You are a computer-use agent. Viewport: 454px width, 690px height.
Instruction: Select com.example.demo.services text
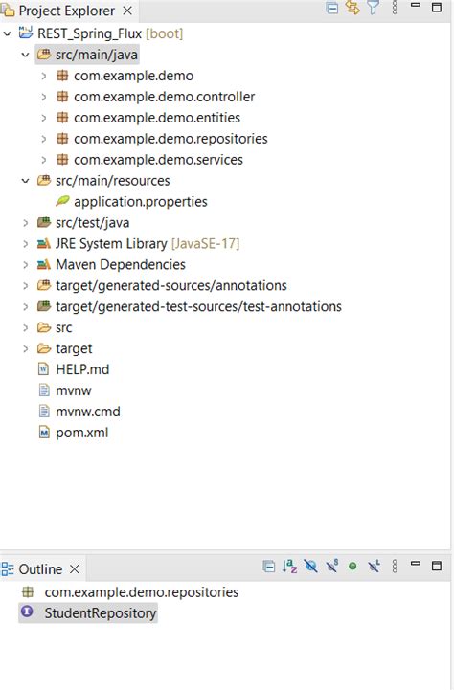[158, 160]
